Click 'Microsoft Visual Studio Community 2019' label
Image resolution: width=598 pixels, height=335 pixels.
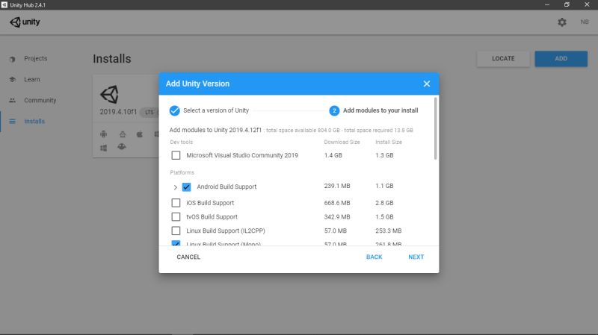[242, 155]
